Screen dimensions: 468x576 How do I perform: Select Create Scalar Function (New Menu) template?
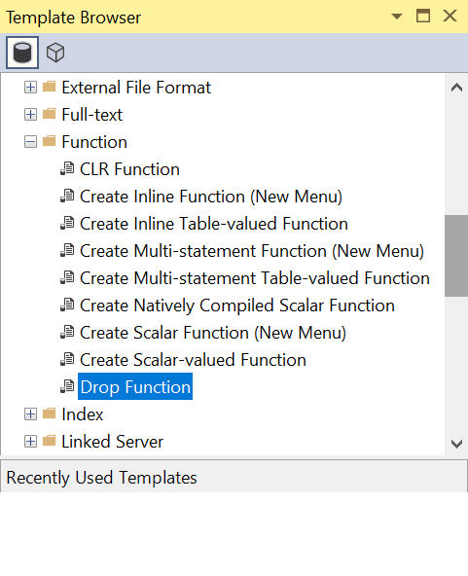[x=213, y=333]
